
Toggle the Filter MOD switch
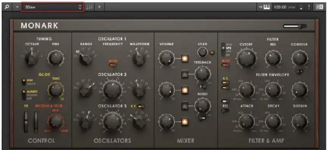pyautogui.click(x=225, y=65)
